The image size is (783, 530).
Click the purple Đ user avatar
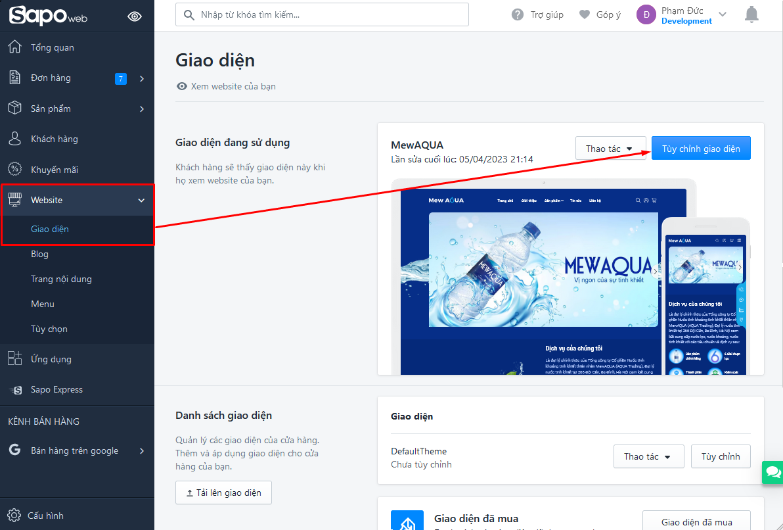[646, 15]
